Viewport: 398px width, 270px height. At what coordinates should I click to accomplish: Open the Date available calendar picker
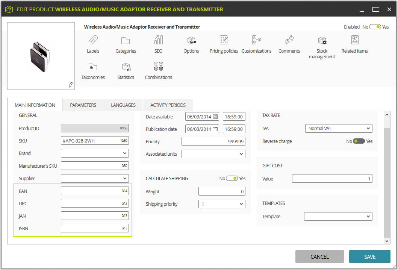(x=215, y=117)
